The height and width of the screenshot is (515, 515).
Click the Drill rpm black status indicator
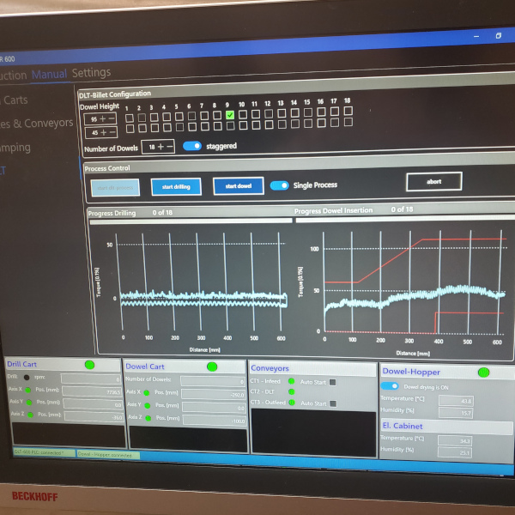coord(27,378)
